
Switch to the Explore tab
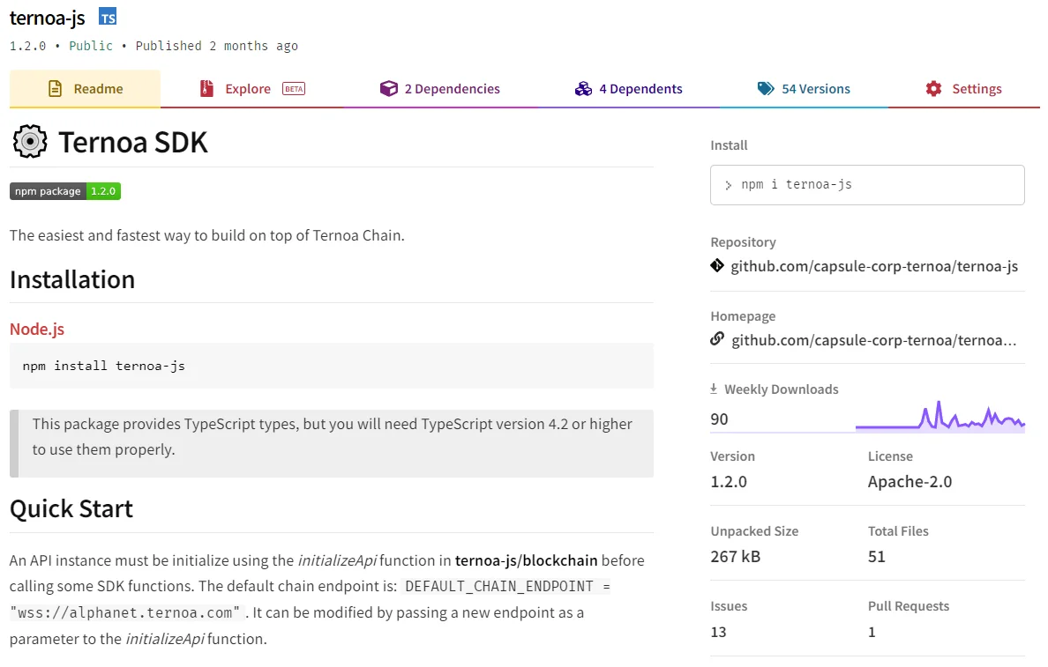point(252,89)
